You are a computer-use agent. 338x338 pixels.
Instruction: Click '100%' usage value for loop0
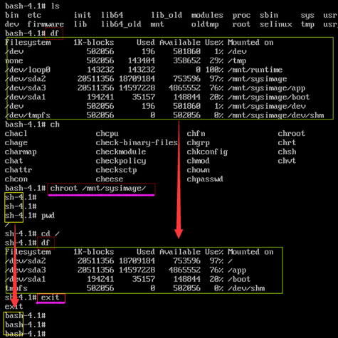(214, 70)
